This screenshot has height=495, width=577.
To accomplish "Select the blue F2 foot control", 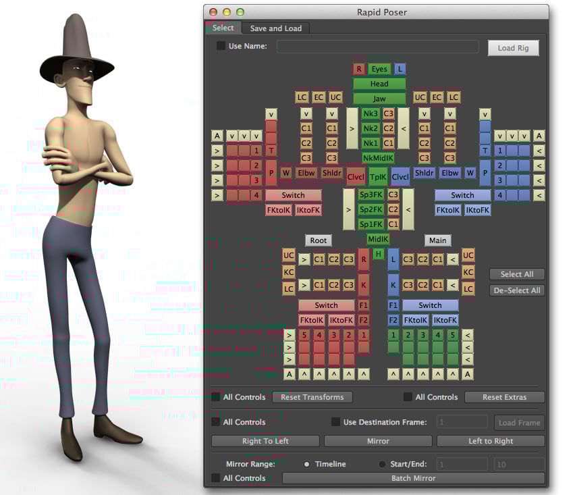I will pyautogui.click(x=393, y=320).
